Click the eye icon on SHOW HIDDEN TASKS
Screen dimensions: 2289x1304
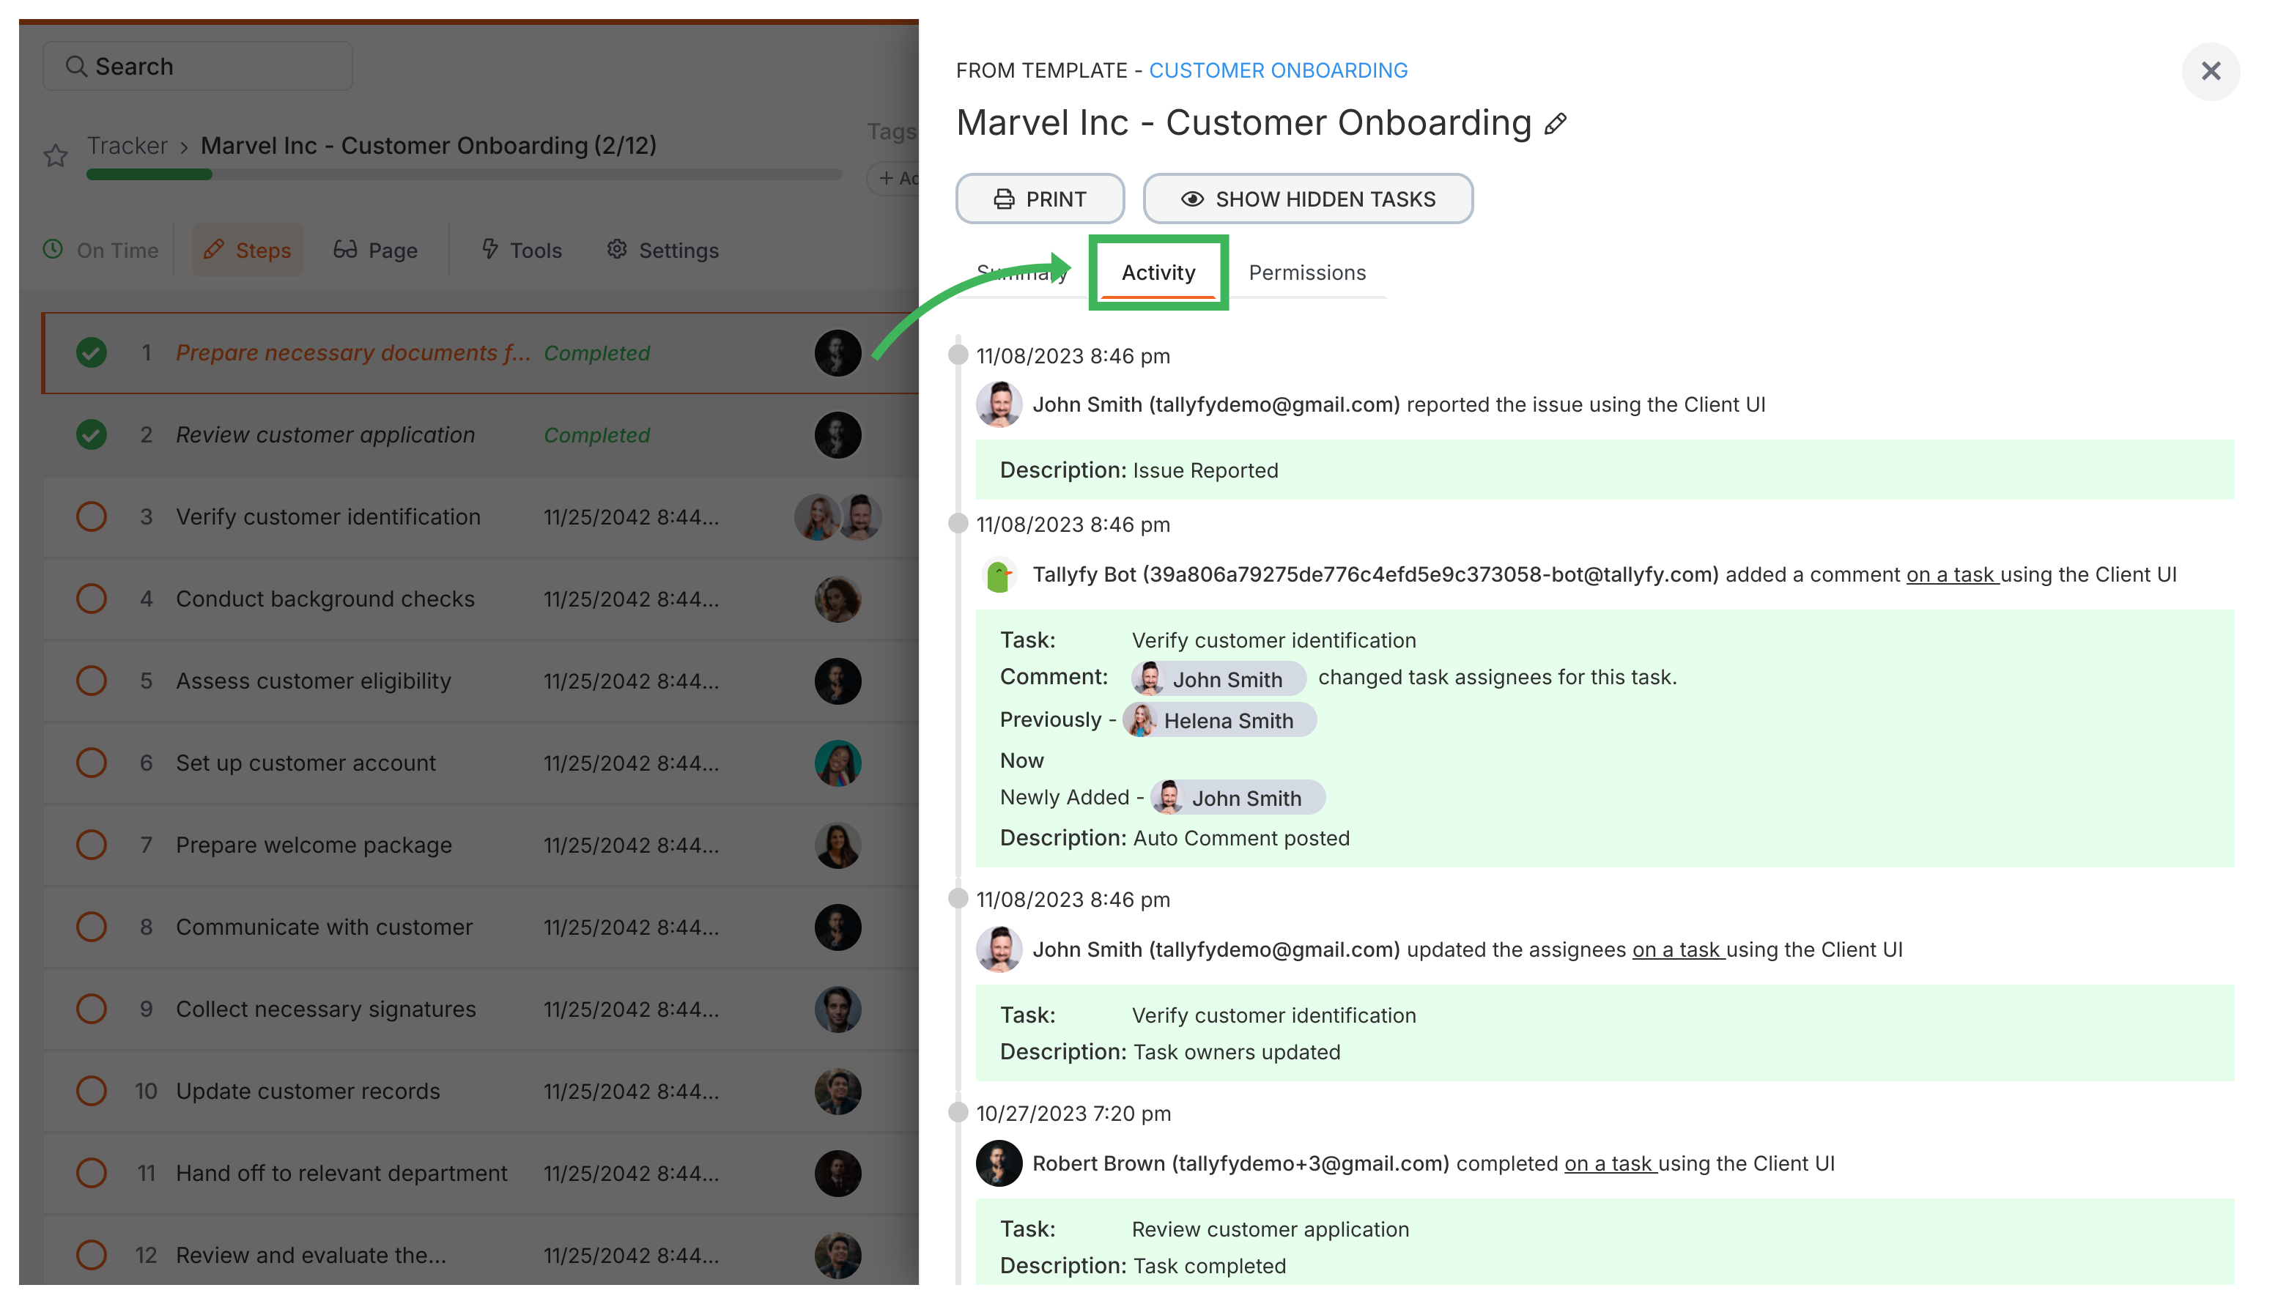tap(1192, 198)
